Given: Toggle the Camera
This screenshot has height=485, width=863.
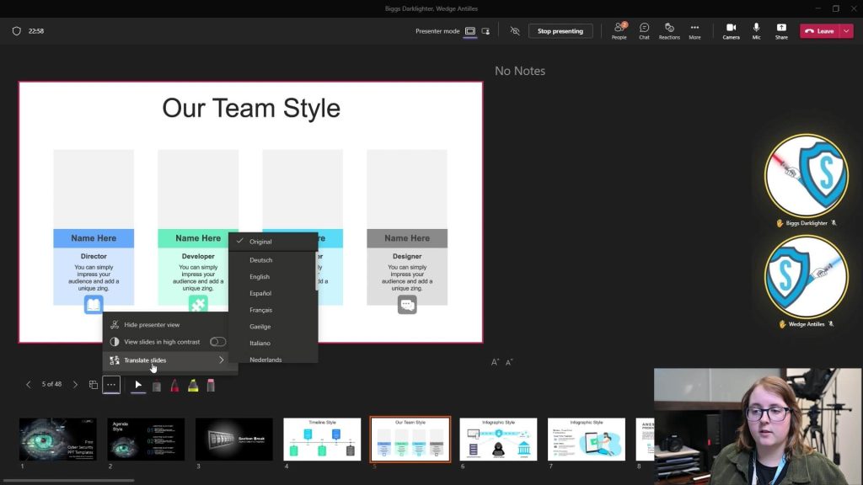Looking at the screenshot, I should pyautogui.click(x=731, y=31).
